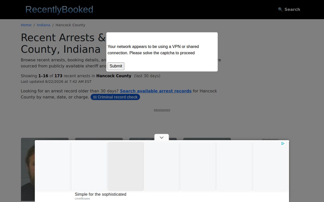
Task: Open the 'Simple for the sophisticated' ad title
Action: tap(100, 194)
